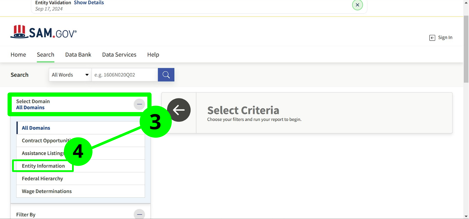Image resolution: width=469 pixels, height=219 pixels.
Task: Open the Data Services tab
Action: point(119,55)
